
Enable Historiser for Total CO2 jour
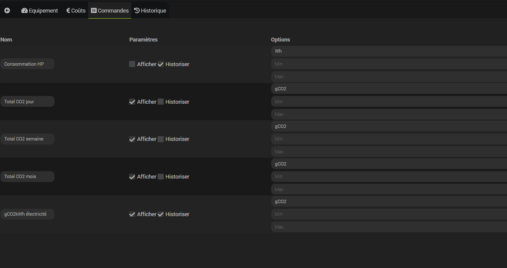click(161, 102)
